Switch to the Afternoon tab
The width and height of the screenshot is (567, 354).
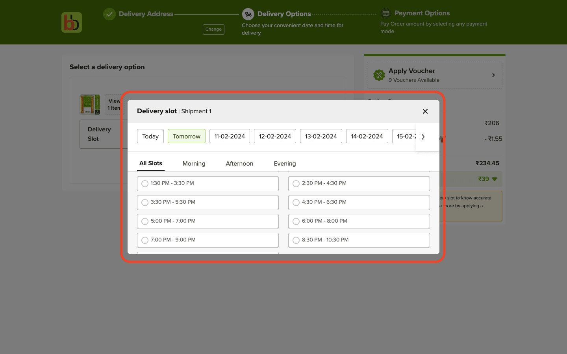(239, 164)
